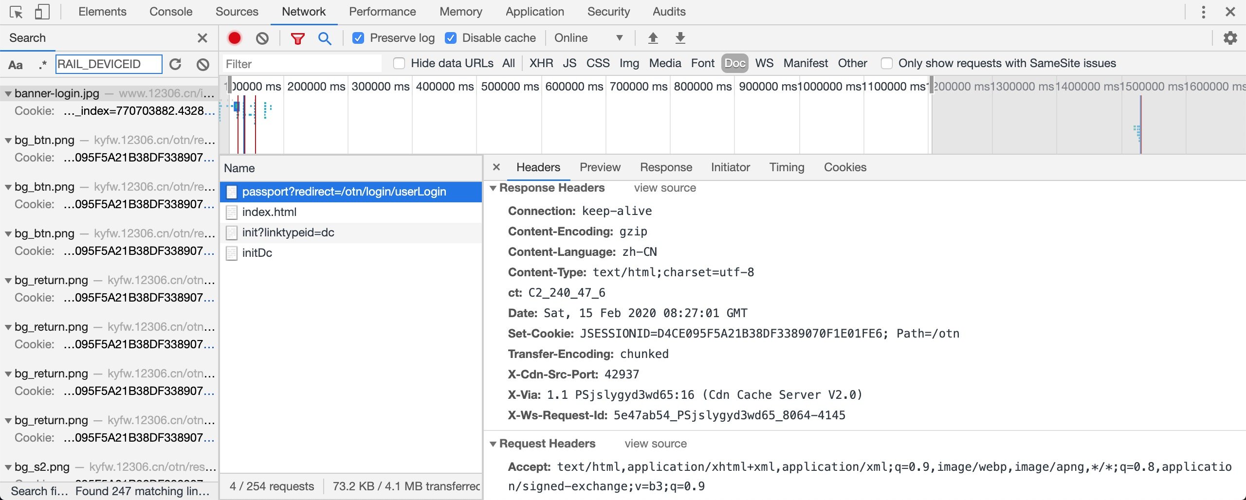This screenshot has height=500, width=1246.
Task: Select the index.html request
Action: (x=270, y=212)
